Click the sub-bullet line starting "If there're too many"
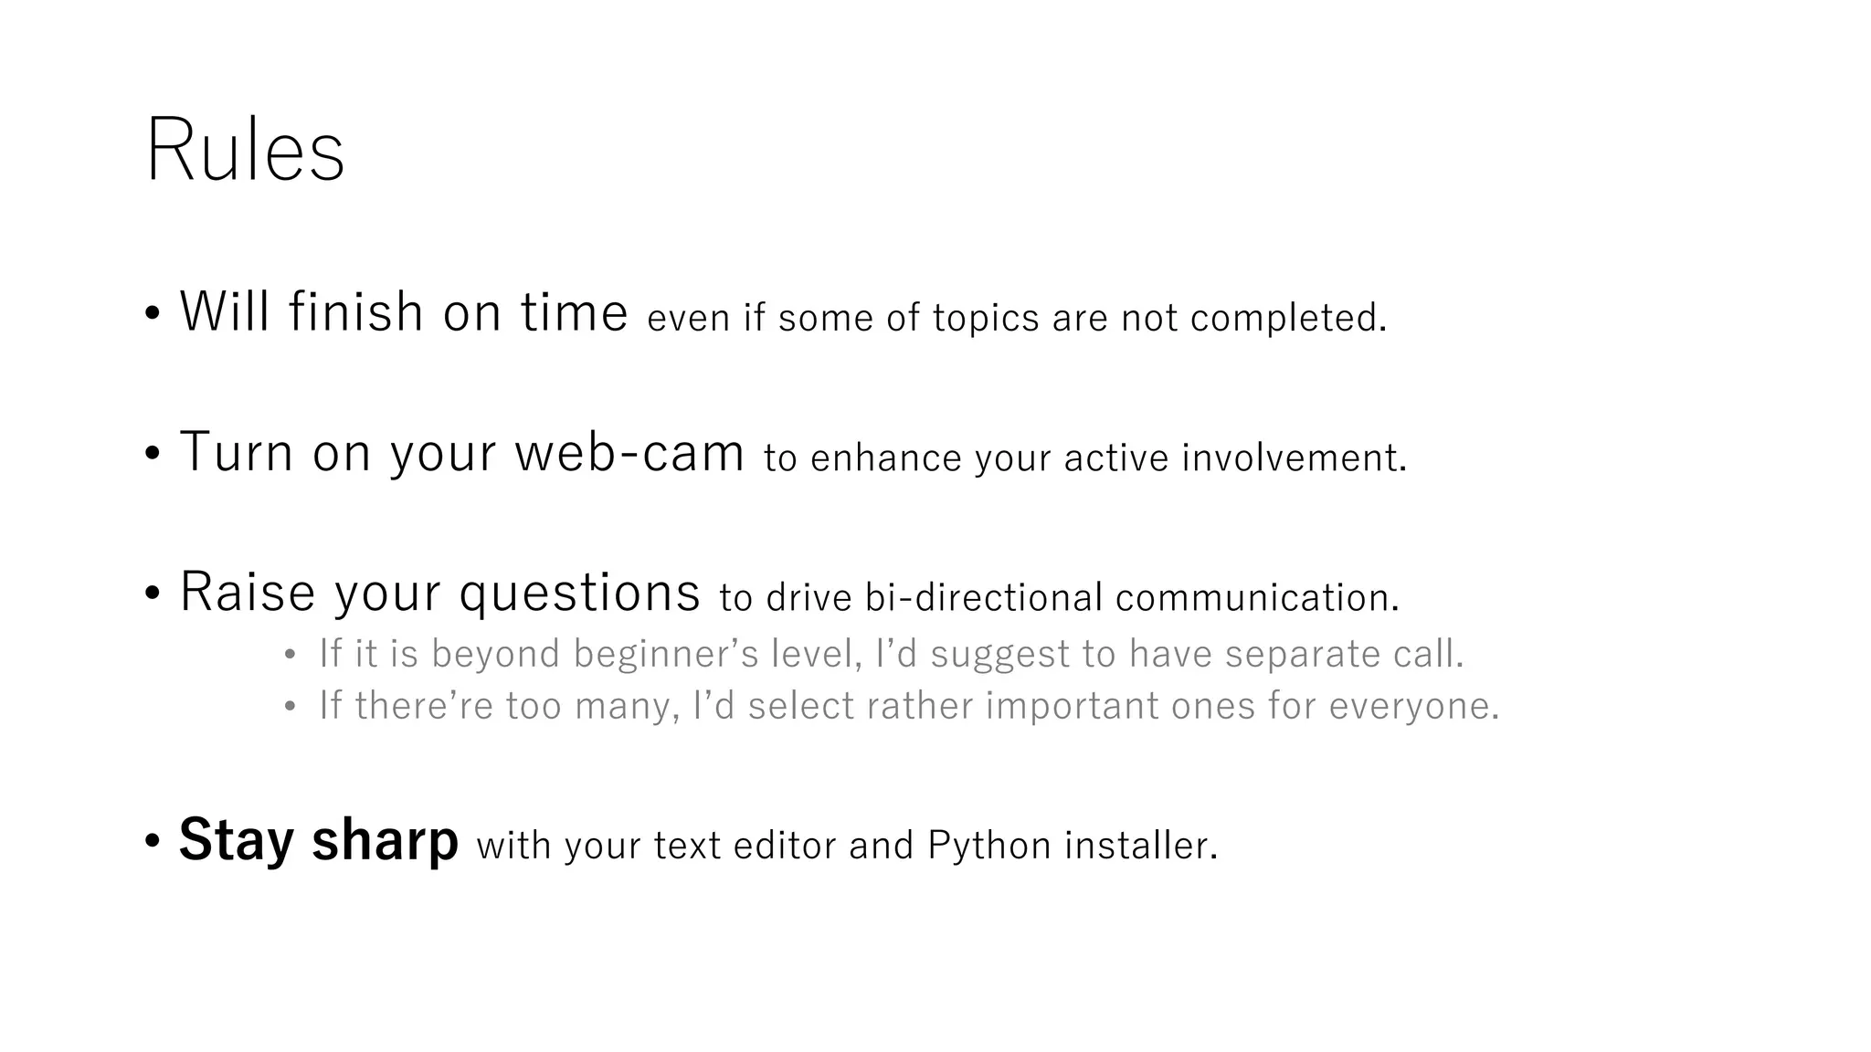The width and height of the screenshot is (1871, 1052). coord(908,706)
